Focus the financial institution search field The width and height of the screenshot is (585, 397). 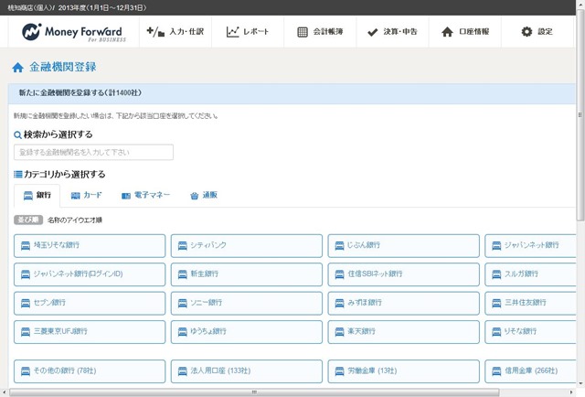click(93, 153)
